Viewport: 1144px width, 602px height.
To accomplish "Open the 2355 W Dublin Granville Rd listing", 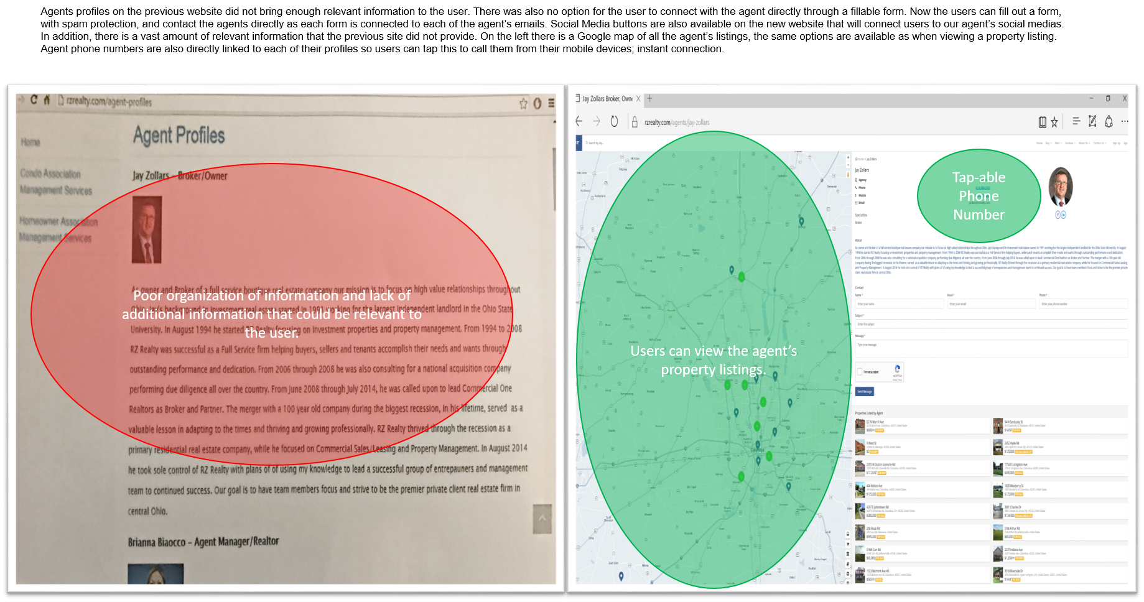I will click(x=923, y=468).
